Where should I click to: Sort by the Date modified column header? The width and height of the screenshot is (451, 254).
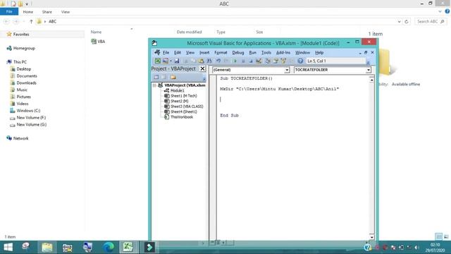coord(189,32)
